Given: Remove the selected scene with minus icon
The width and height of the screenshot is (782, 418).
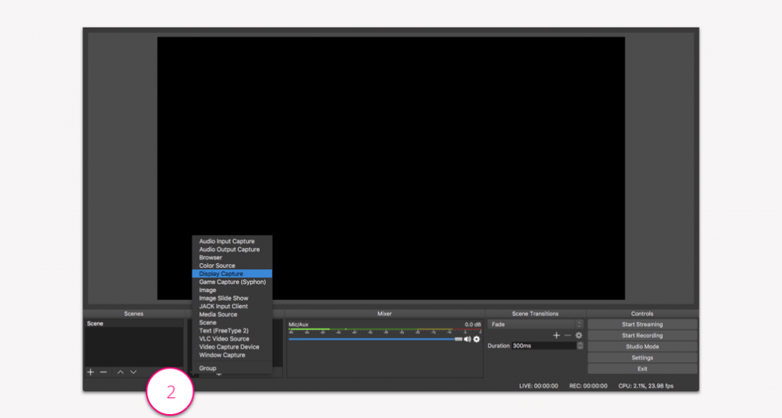Looking at the screenshot, I should 103,372.
